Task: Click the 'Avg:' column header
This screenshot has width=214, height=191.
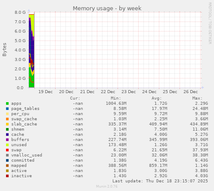Action: 157,98
